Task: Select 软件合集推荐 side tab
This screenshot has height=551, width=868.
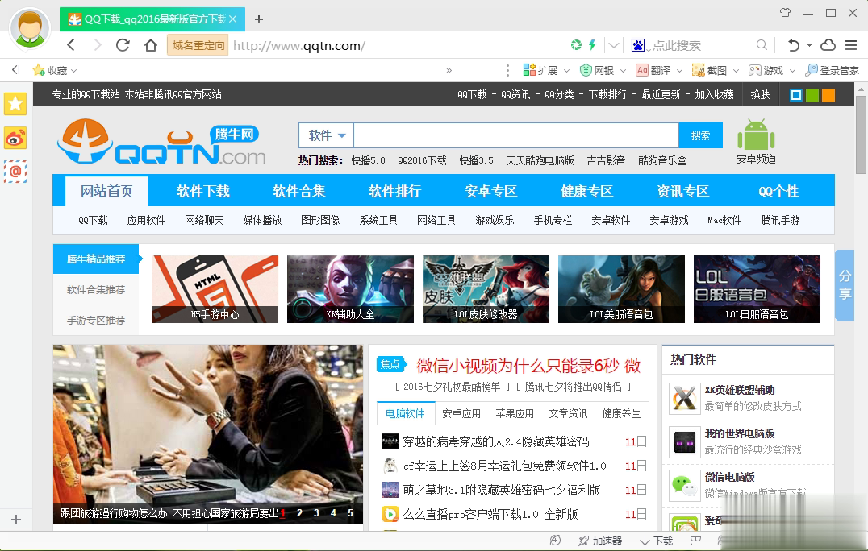Action: [x=96, y=289]
